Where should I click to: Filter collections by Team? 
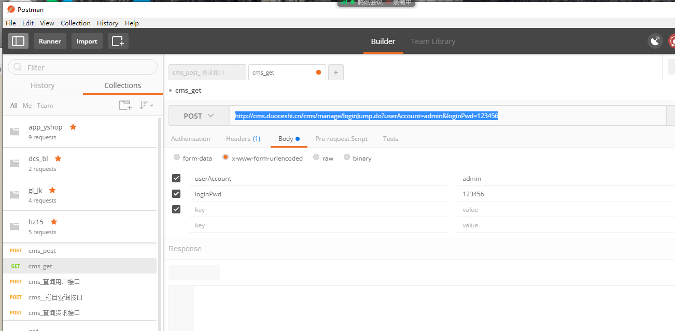click(45, 105)
